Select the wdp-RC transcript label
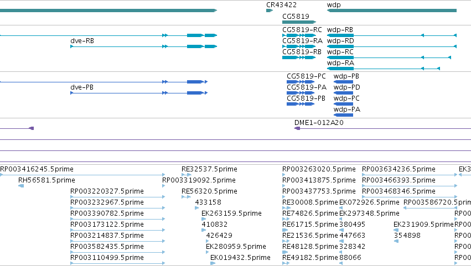 coord(340,52)
